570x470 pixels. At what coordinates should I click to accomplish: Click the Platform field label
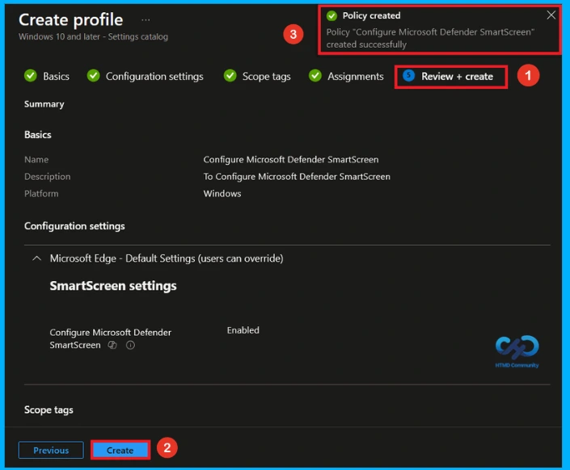coord(41,194)
